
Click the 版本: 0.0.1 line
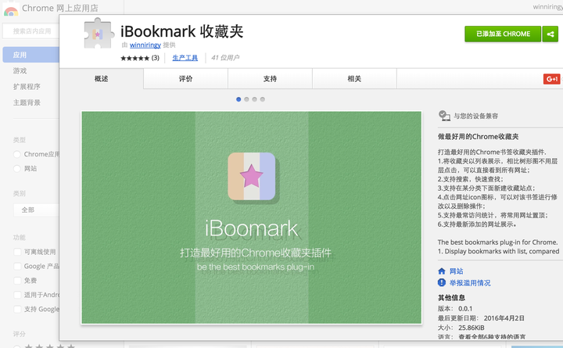coord(455,308)
